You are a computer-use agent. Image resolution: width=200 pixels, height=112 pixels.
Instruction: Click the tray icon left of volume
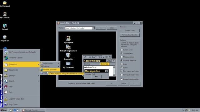point(186,110)
